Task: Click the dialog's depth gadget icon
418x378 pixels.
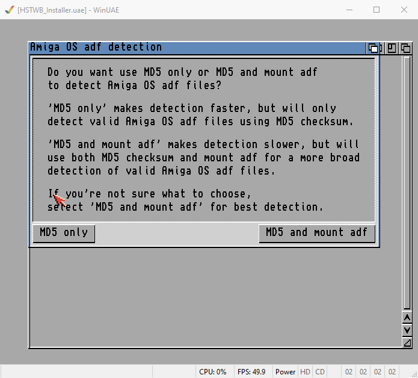Action: (373, 48)
